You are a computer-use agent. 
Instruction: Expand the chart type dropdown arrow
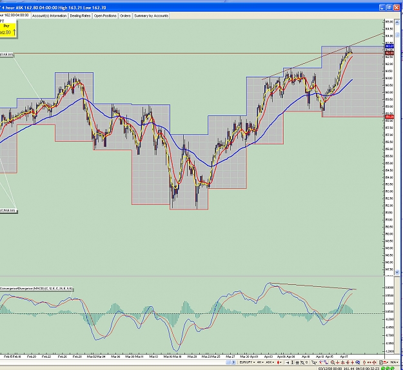[x=280, y=362]
